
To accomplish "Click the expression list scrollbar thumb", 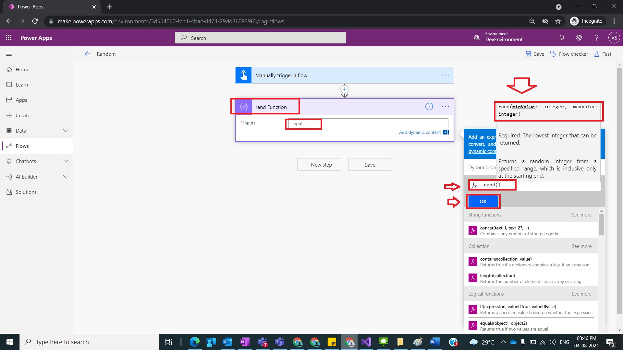I will point(601,224).
